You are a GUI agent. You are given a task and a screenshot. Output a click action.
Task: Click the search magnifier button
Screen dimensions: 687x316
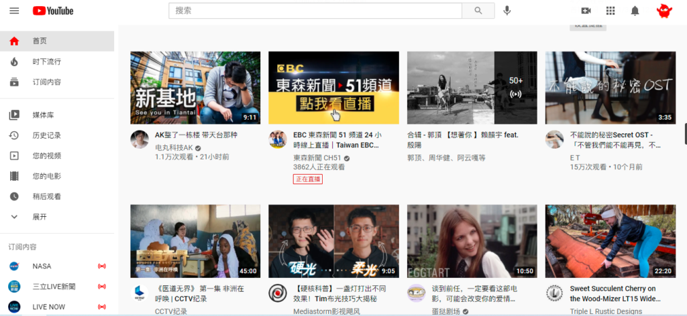tap(478, 11)
